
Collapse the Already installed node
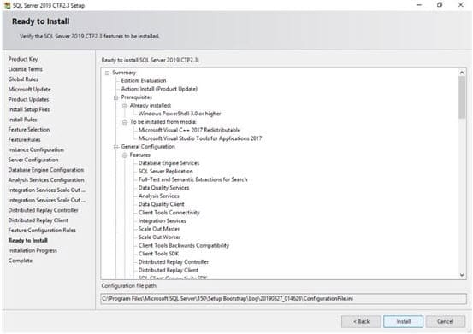[x=124, y=106]
